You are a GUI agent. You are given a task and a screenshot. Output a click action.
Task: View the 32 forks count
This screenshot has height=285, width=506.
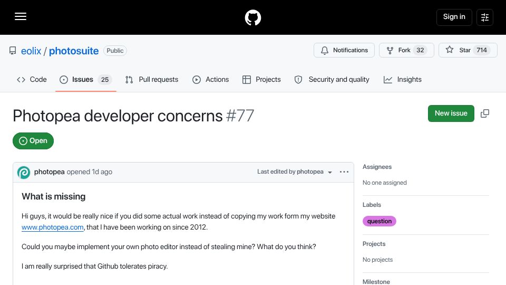[420, 50]
